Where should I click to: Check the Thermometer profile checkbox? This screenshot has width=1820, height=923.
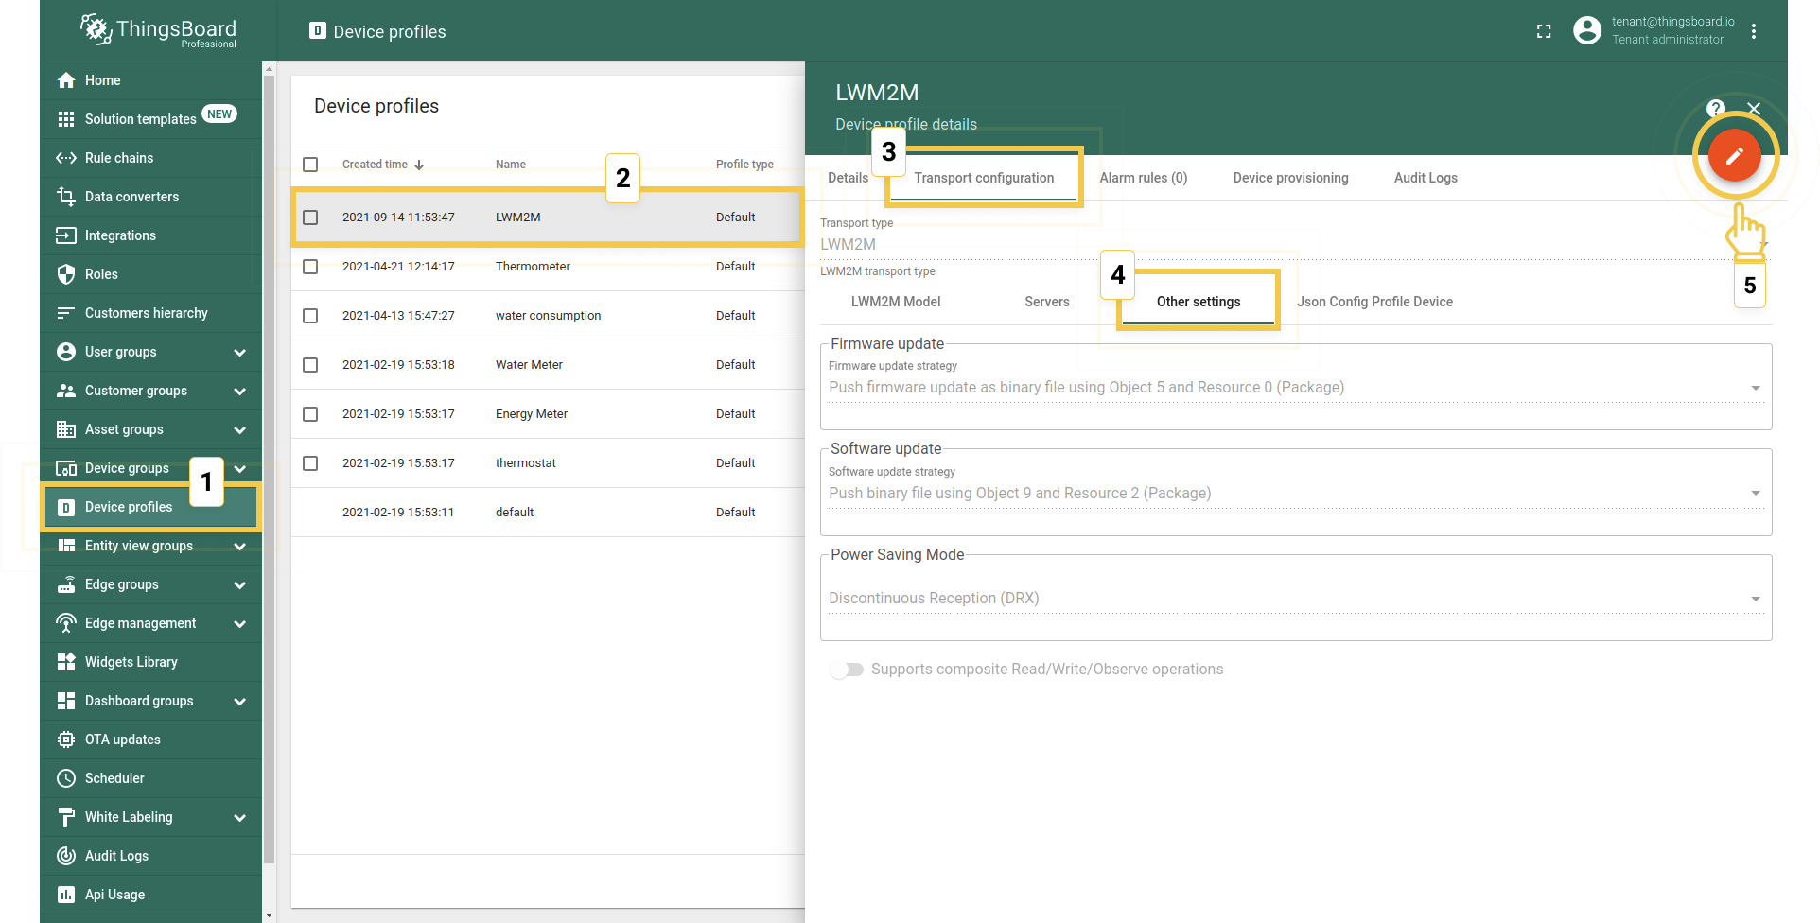[x=310, y=267]
